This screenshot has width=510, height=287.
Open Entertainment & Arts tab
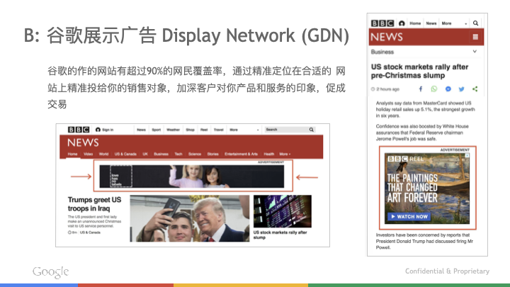[x=241, y=154]
